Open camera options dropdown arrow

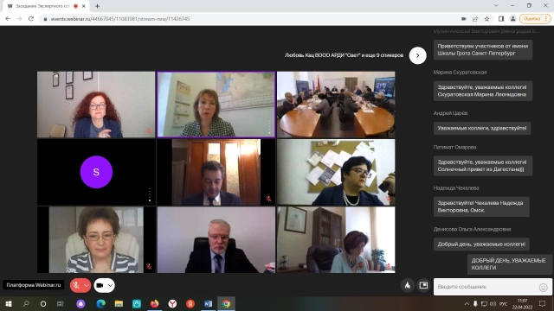(x=110, y=285)
